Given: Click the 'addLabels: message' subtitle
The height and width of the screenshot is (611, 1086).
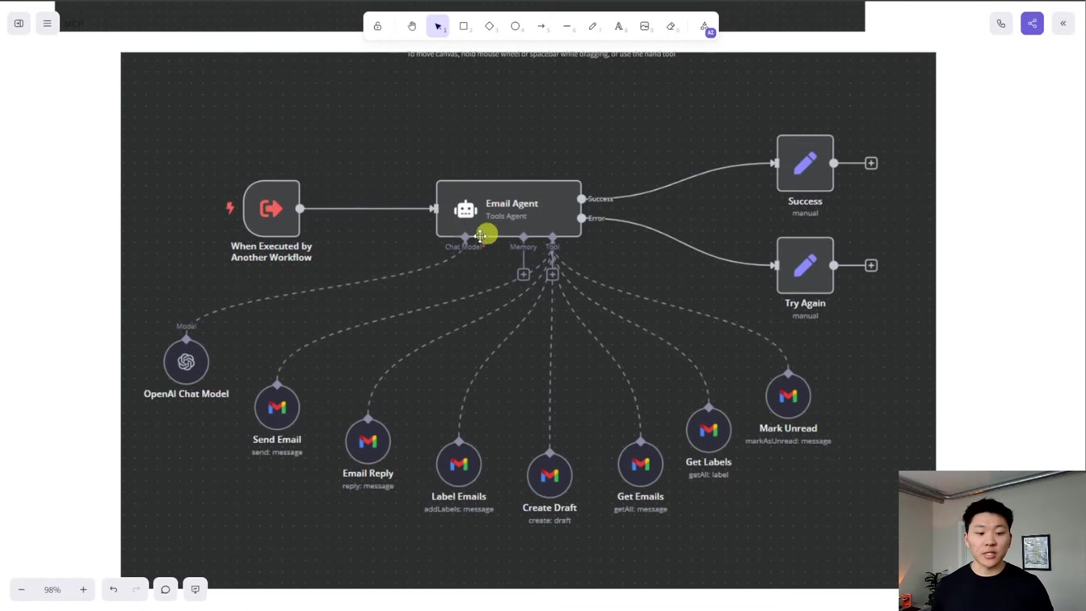Looking at the screenshot, I should (459, 509).
